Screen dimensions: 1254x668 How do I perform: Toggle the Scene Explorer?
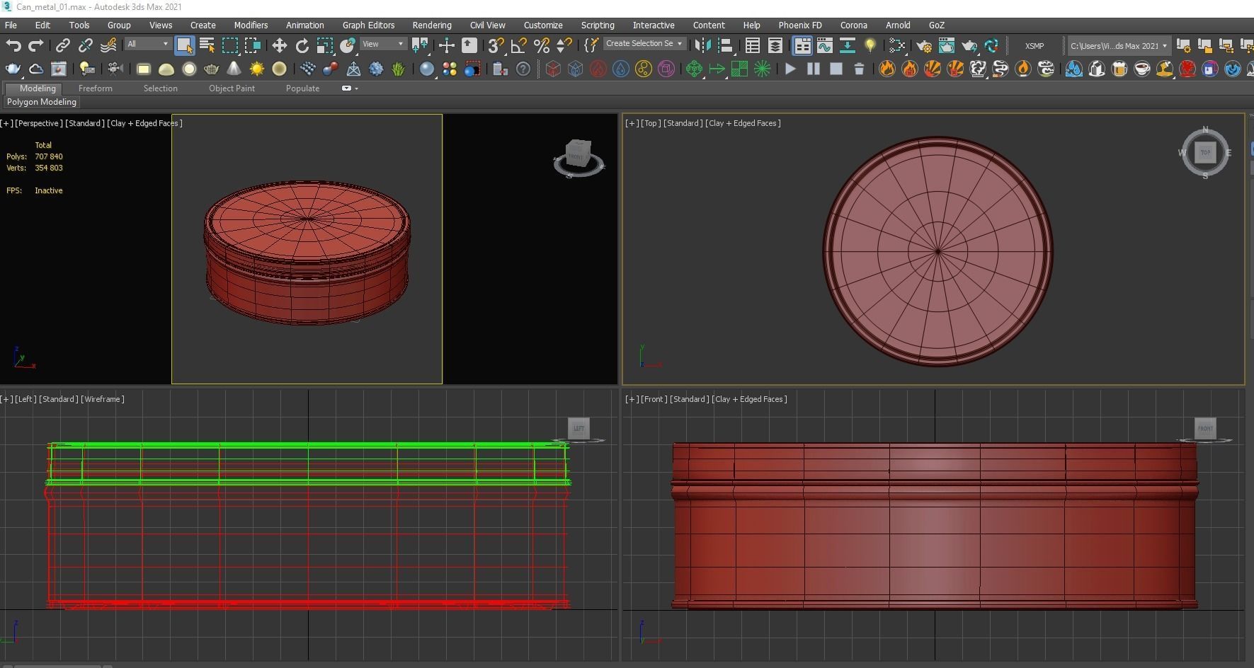(x=752, y=45)
